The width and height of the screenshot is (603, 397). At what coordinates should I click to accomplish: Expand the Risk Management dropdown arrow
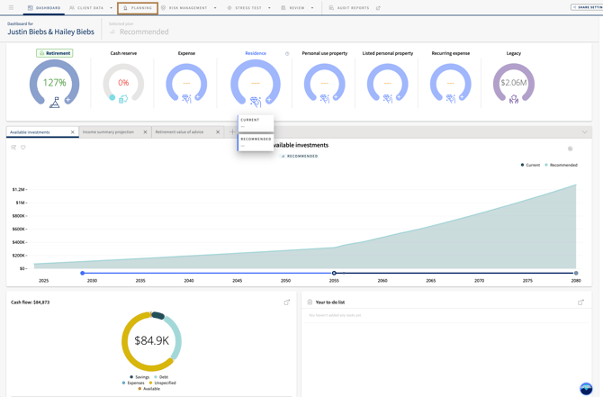coord(215,8)
